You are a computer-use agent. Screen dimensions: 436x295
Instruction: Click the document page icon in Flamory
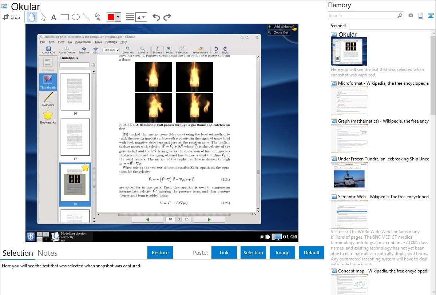(x=421, y=16)
